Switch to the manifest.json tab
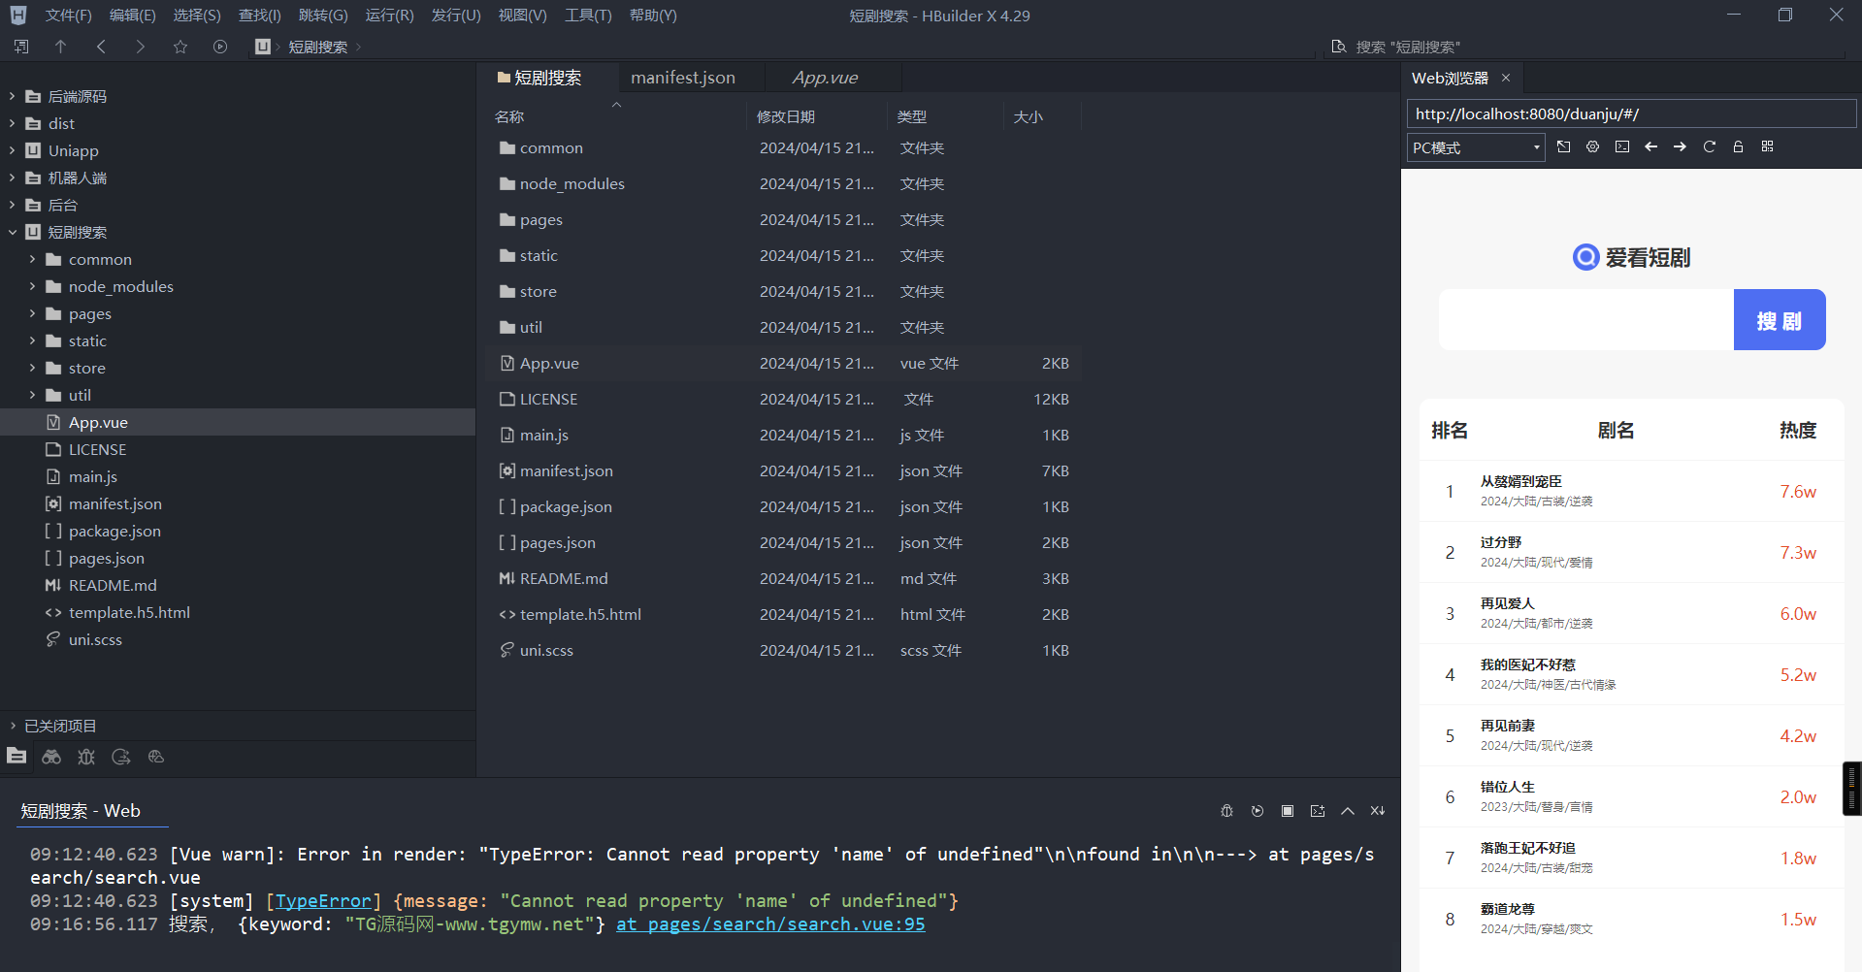This screenshot has height=972, width=1862. (682, 78)
